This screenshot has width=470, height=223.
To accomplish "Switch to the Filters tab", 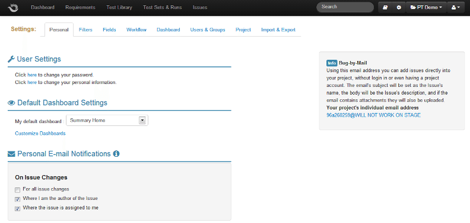I will point(85,30).
